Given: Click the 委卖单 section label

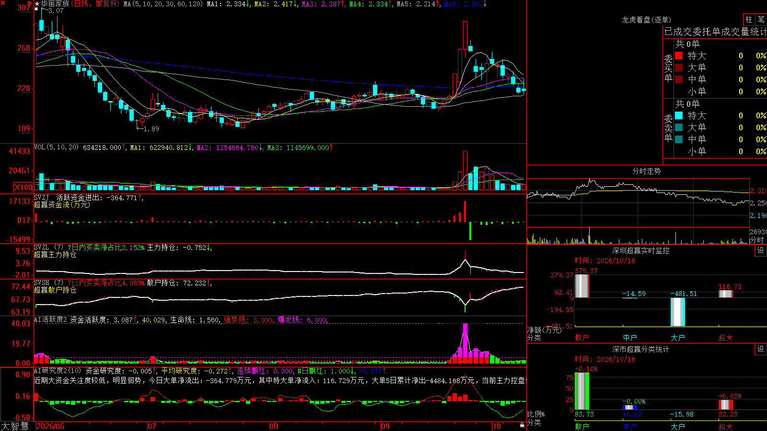Looking at the screenshot, I should pyautogui.click(x=668, y=128).
